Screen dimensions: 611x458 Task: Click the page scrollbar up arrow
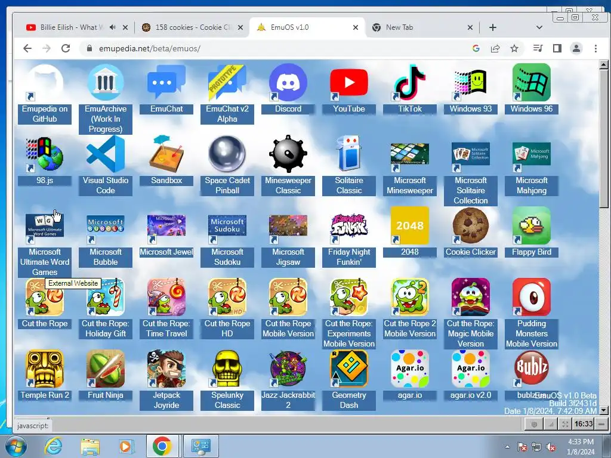coord(604,64)
